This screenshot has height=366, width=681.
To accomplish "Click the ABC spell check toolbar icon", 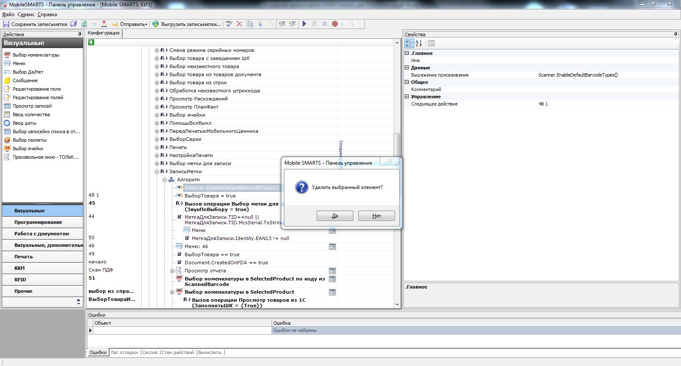I will [x=229, y=24].
